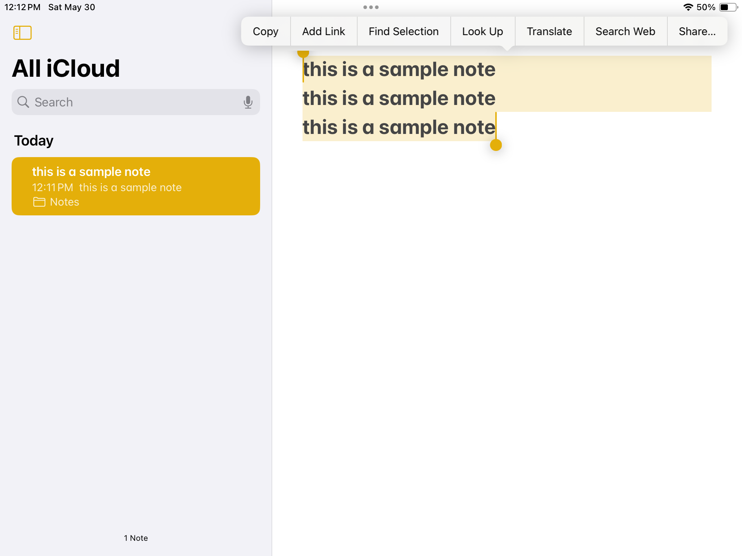Tap the '12:11 PM' timestamp in note card

click(x=53, y=188)
